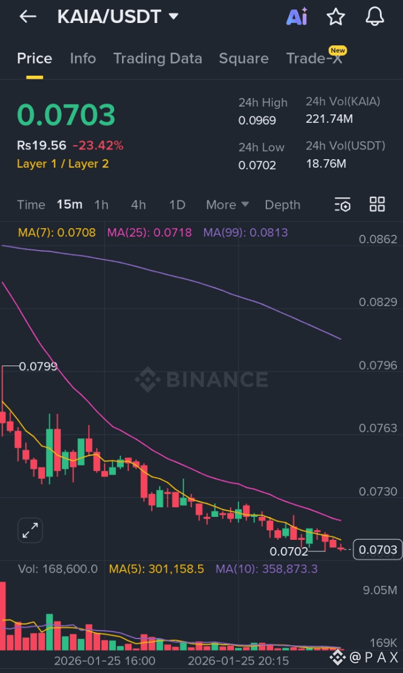The width and height of the screenshot is (403, 673).
Task: Expand chart to fullscreen
Action: [30, 531]
